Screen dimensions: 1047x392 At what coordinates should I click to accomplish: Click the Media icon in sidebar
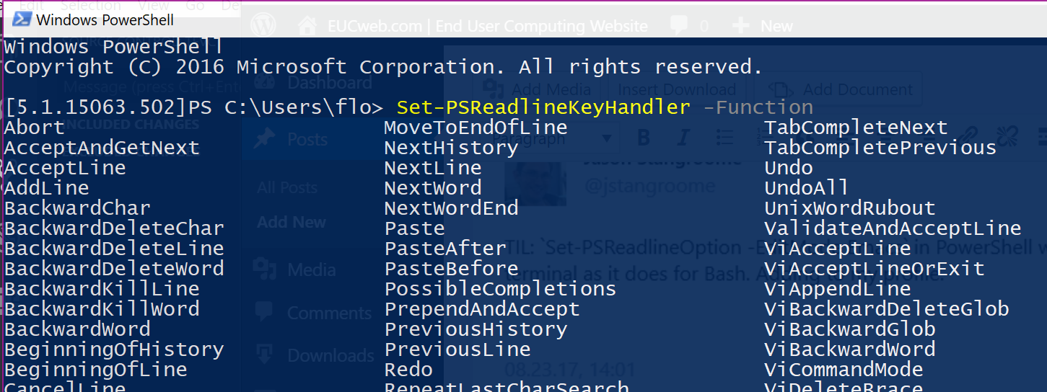pyautogui.click(x=266, y=269)
